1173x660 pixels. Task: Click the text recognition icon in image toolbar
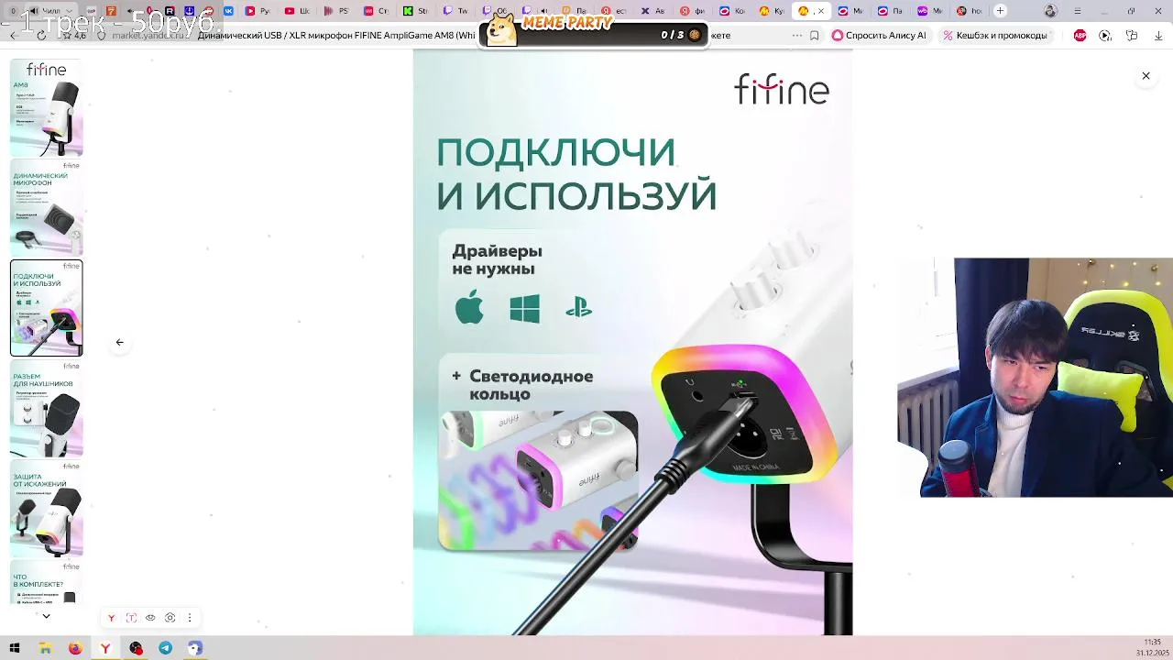point(131,618)
